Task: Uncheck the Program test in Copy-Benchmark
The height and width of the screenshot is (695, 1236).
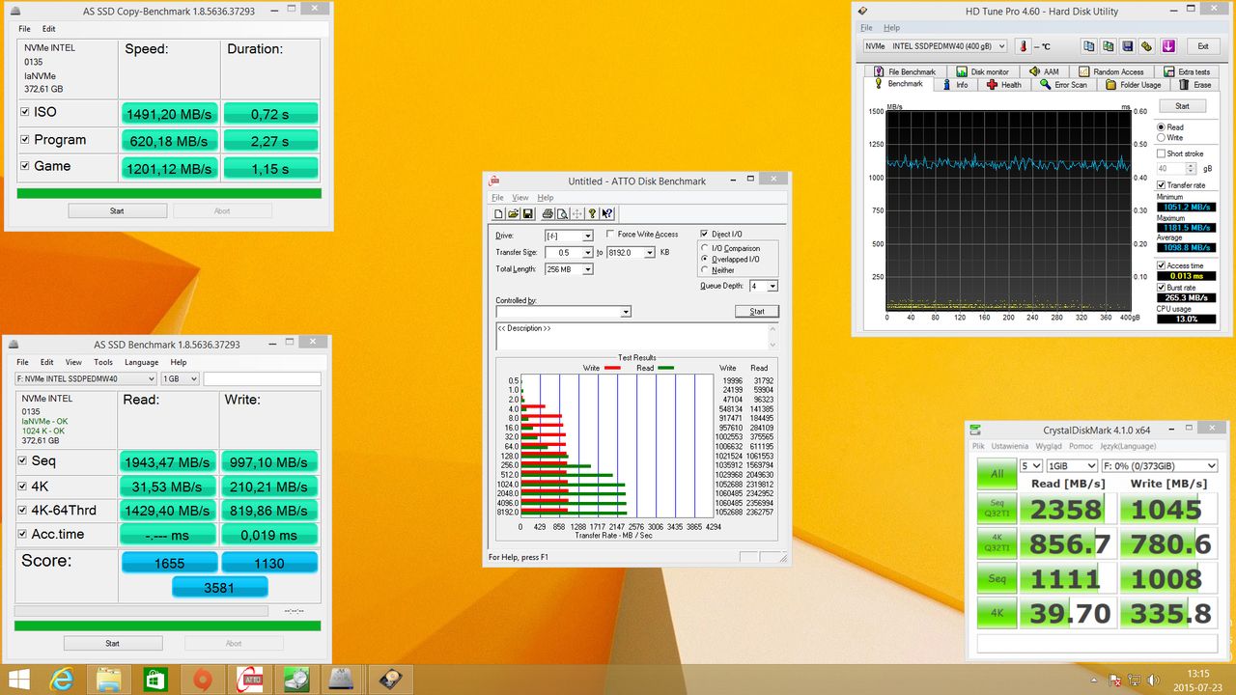Action: (25, 139)
